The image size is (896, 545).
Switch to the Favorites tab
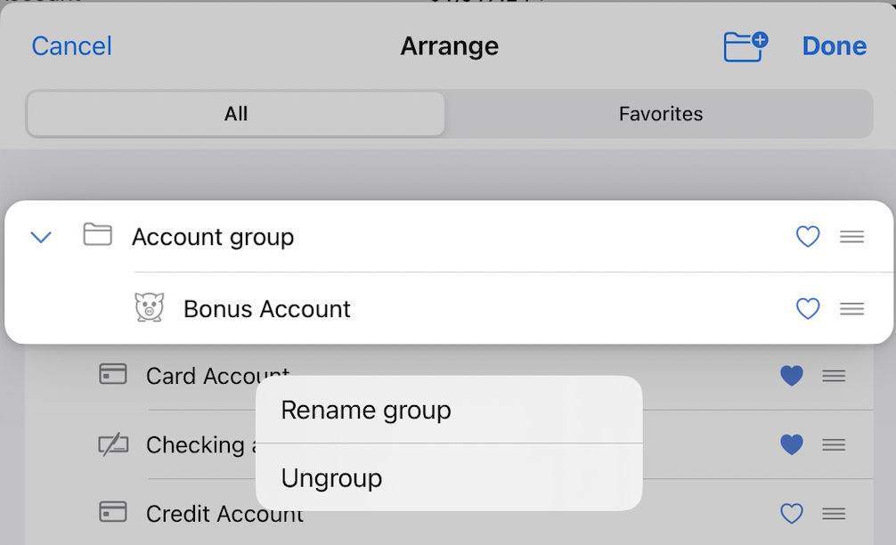(660, 114)
